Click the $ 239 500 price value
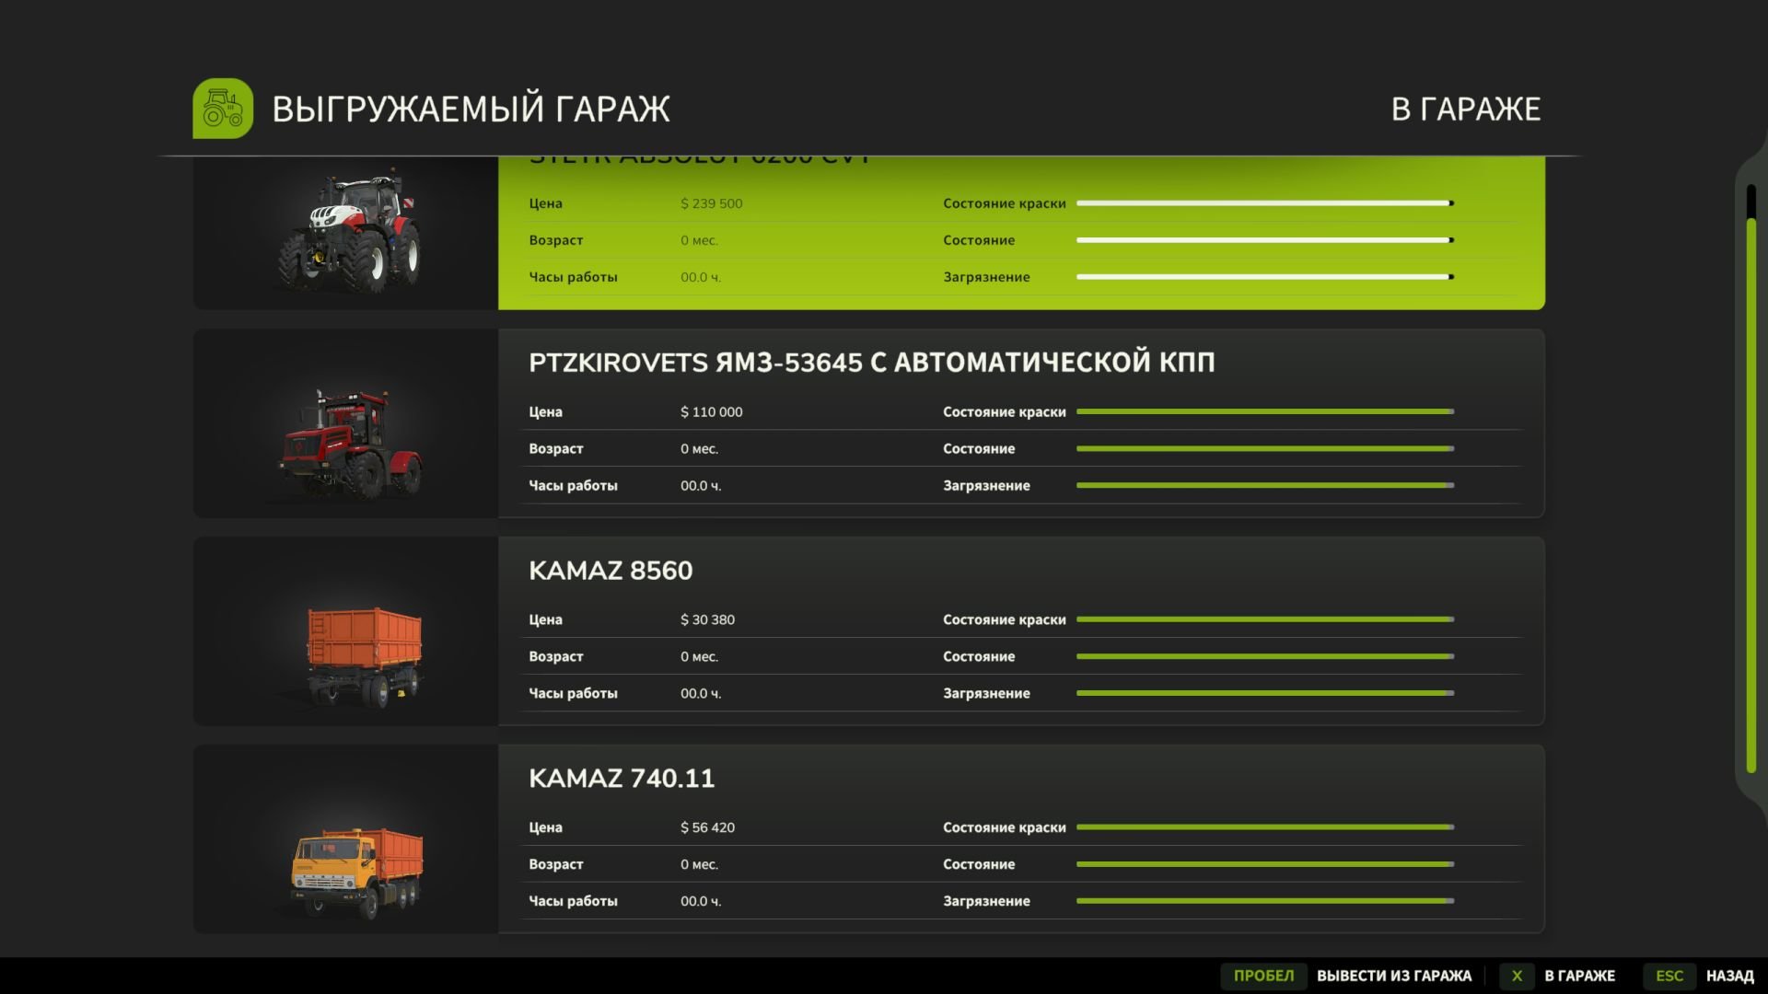This screenshot has width=1768, height=994. click(712, 203)
